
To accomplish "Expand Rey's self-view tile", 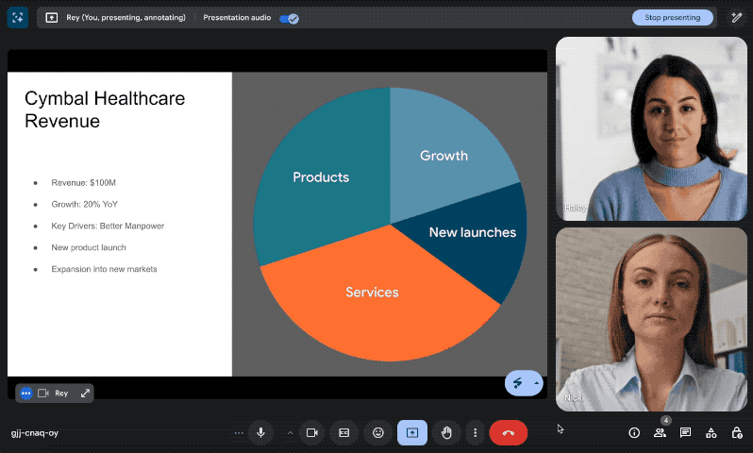I will tap(85, 393).
